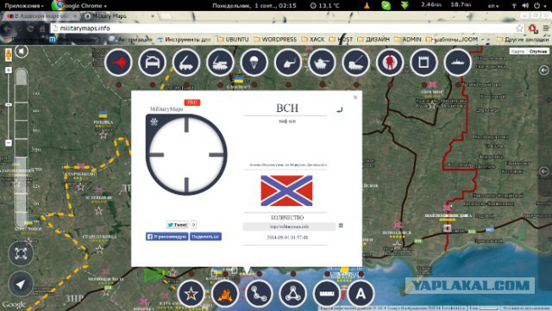Open the ADMIN bookmarks folder
The height and width of the screenshot is (311, 552).
[408, 40]
